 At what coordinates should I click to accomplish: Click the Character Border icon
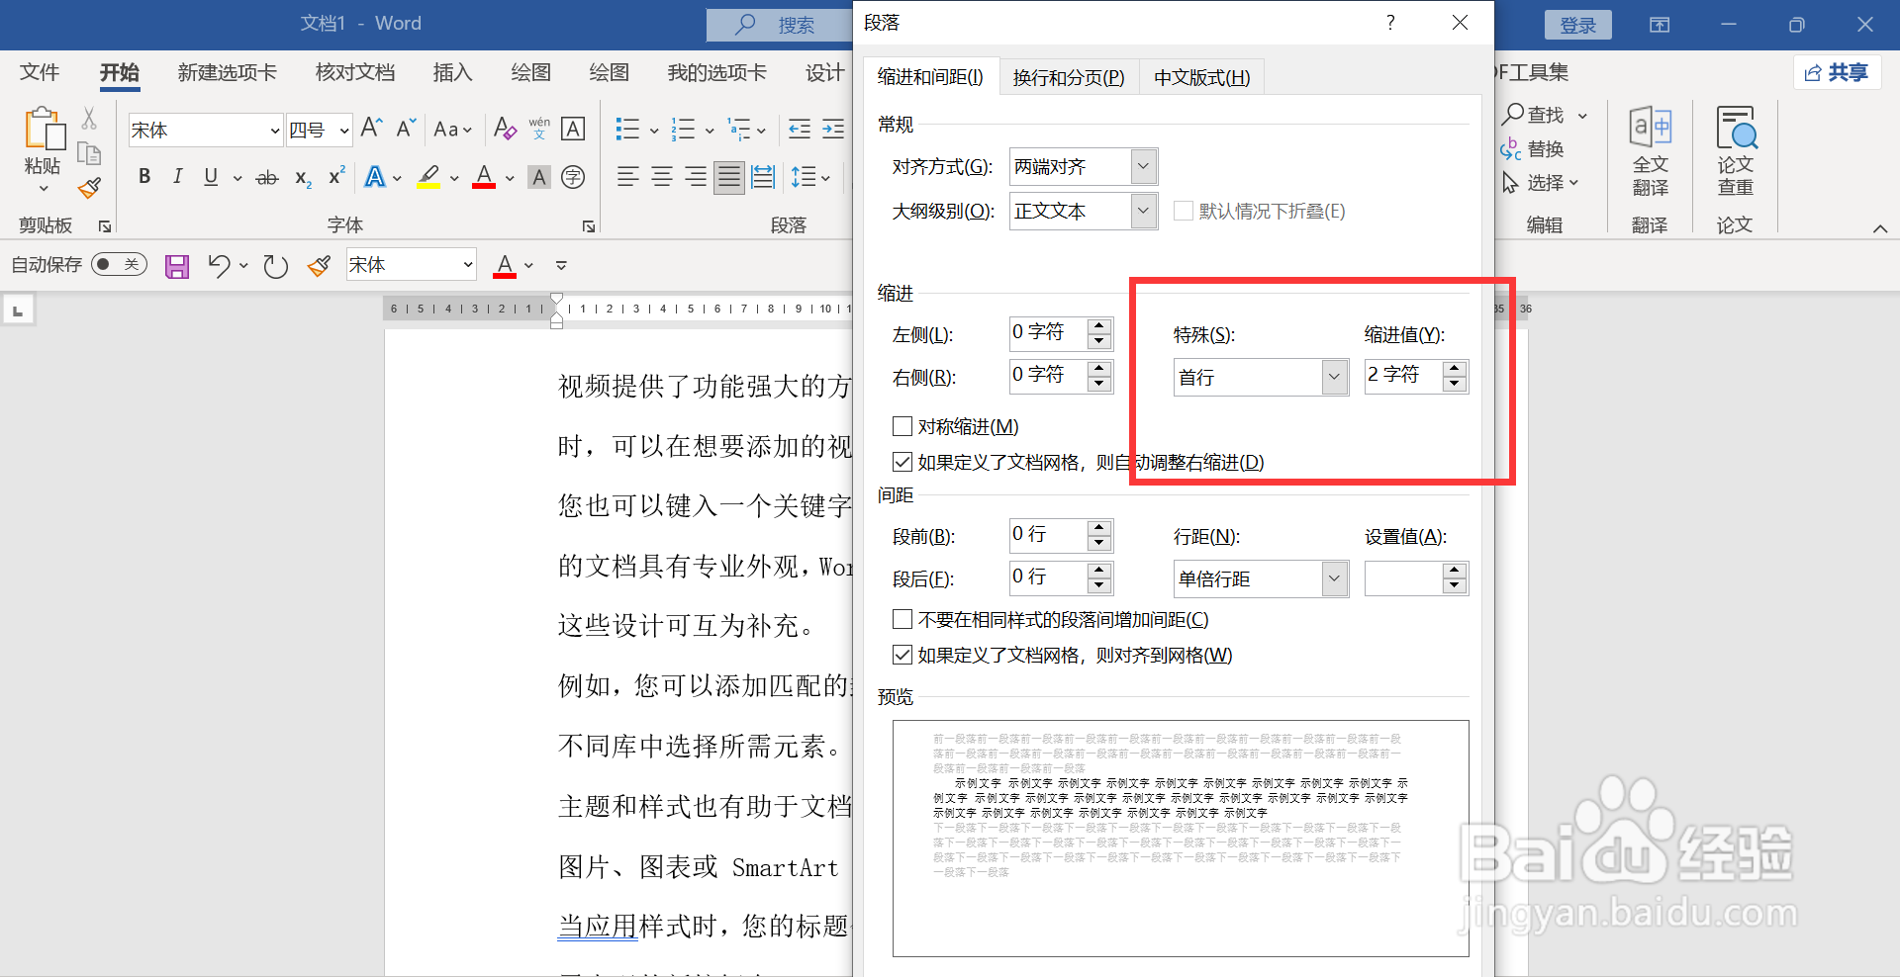[573, 129]
